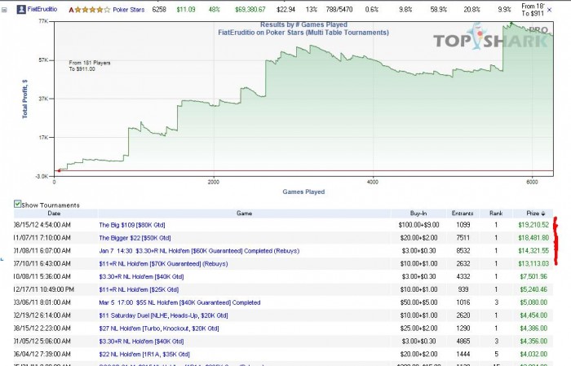Open The Bigger $22 [$50K Gtd] tournament
Viewport: 571px width, 366px height.
[135, 238]
